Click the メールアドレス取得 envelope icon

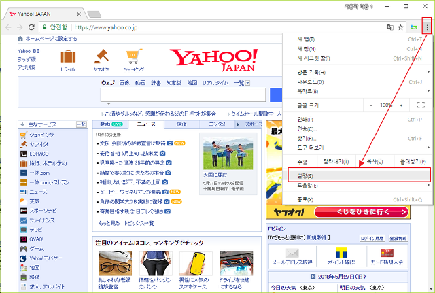(x=292, y=253)
